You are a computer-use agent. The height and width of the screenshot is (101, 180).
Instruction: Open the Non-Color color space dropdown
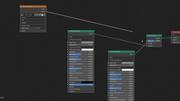tap(40, 28)
